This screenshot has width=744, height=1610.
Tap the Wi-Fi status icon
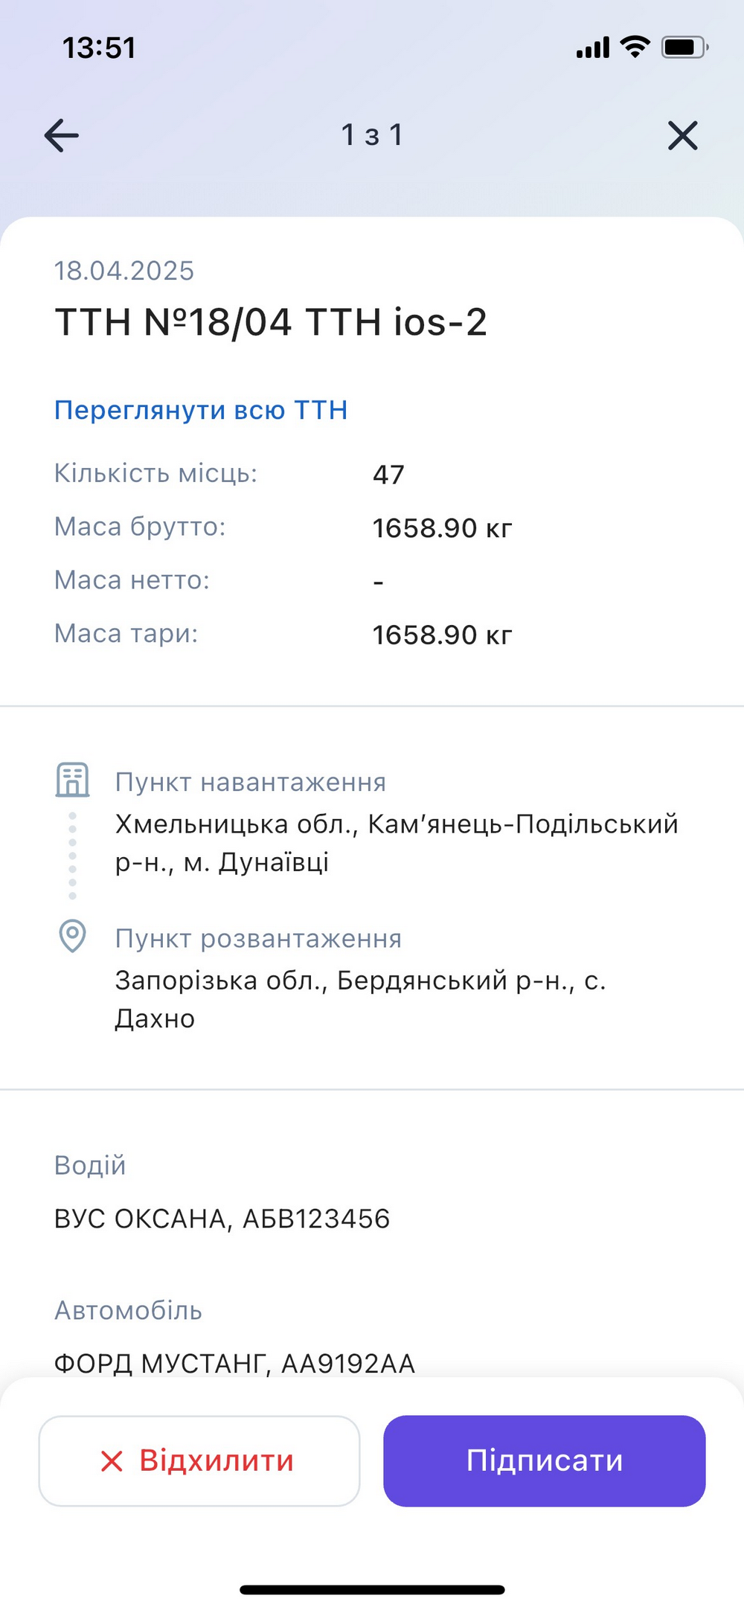(635, 47)
